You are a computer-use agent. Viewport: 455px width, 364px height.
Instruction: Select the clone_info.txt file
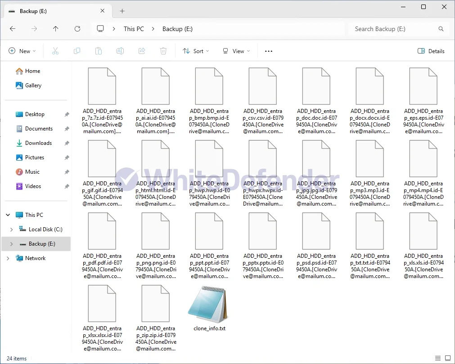tap(209, 308)
